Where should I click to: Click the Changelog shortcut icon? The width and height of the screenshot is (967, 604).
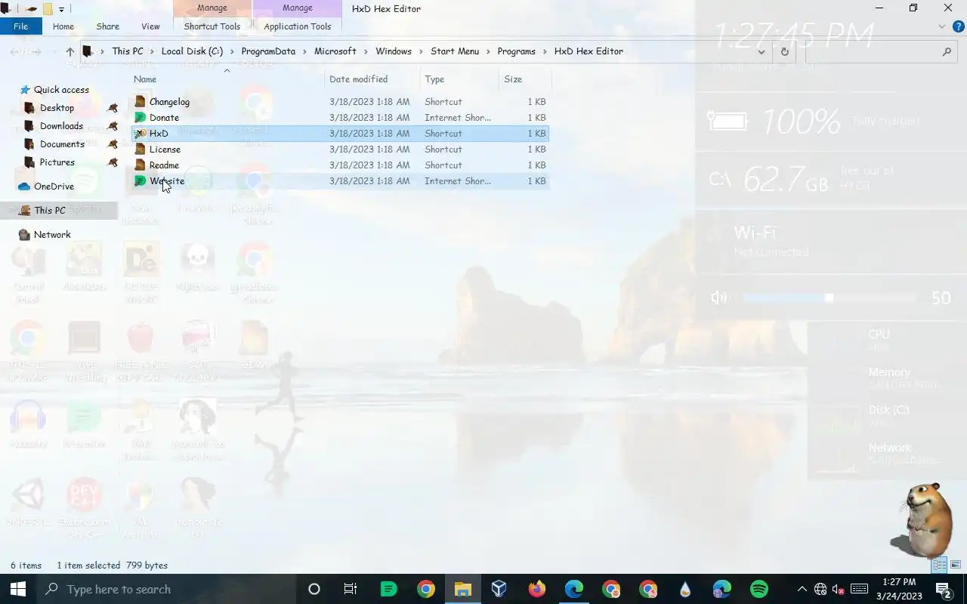140,102
